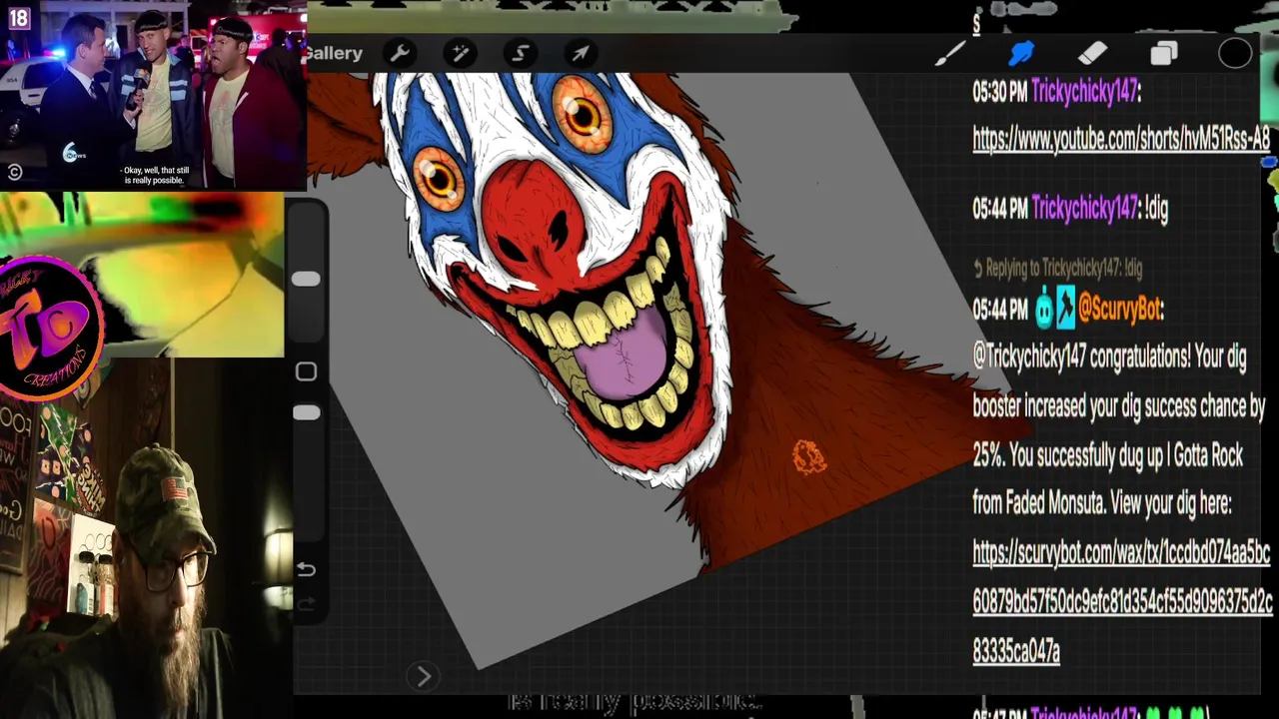Open the YouTube shorts link in chat
Image resolution: width=1279 pixels, height=719 pixels.
click(1121, 139)
